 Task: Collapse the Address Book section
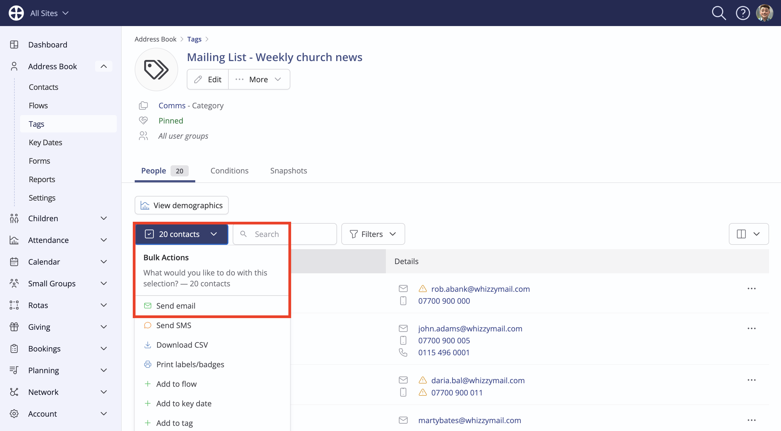click(104, 66)
